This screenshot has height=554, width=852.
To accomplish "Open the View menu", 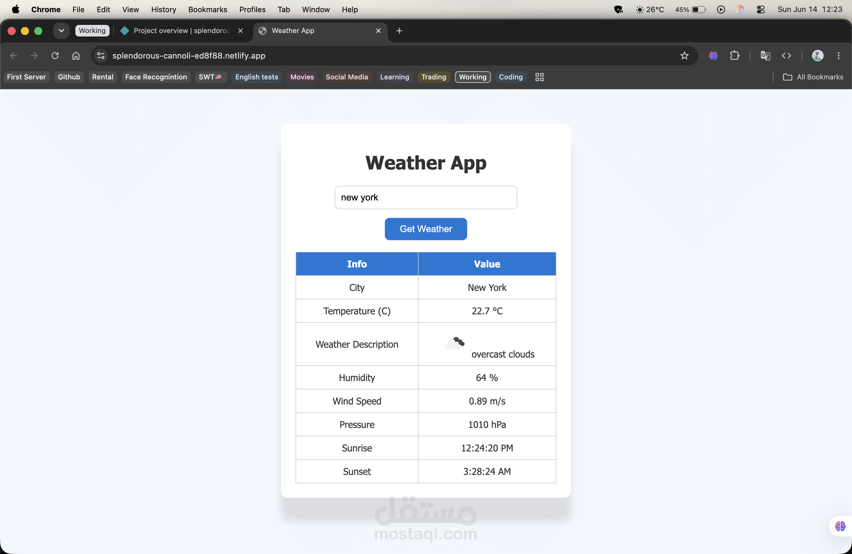I will point(130,9).
